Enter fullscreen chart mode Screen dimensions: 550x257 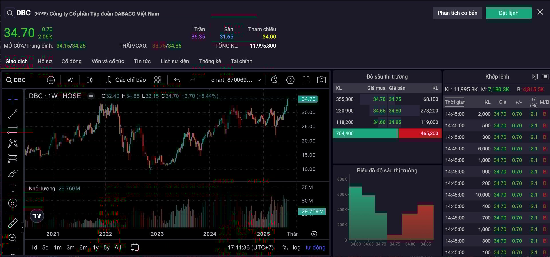306,80
